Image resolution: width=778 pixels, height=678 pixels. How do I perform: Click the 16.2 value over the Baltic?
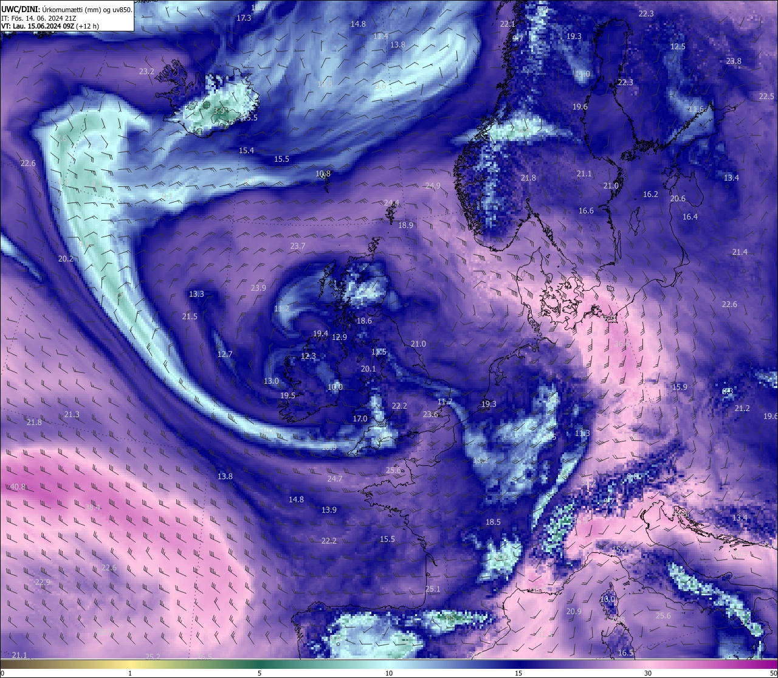[650, 195]
